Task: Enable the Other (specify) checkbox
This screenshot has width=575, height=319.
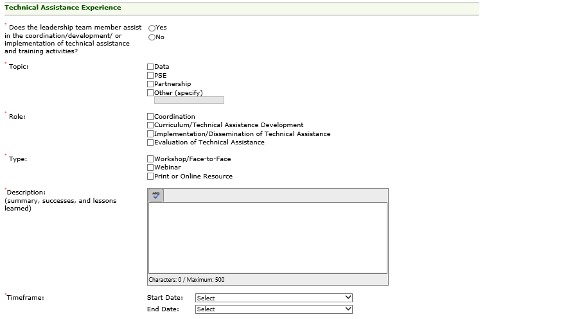Action: [x=150, y=92]
